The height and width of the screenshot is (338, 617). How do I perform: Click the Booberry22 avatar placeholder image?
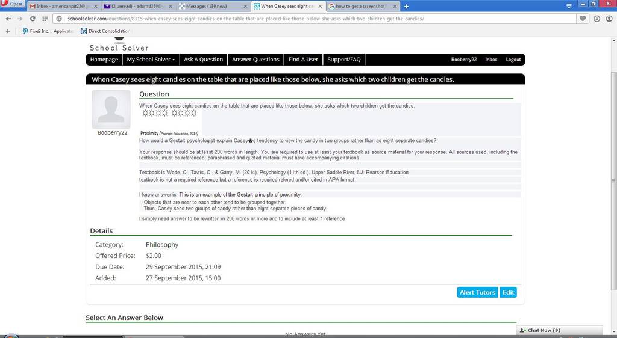coord(111,109)
